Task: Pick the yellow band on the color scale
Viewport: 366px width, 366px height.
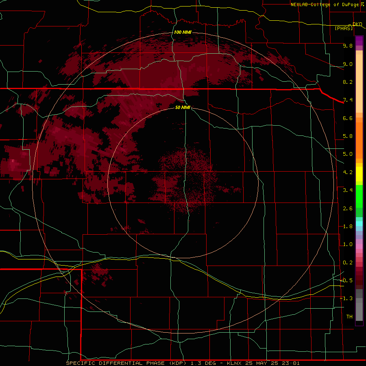Action: pos(359,174)
